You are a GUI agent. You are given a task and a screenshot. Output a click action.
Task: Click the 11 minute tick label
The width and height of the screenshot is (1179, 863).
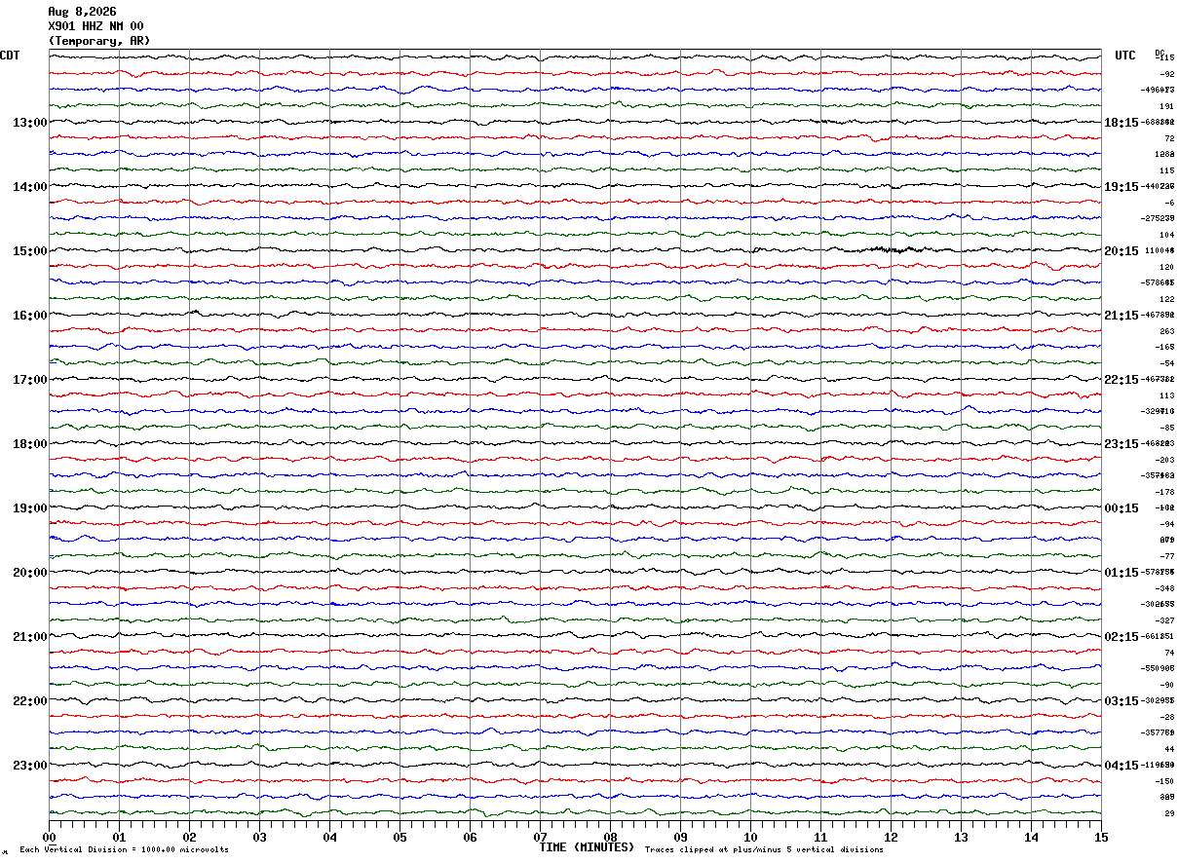[x=820, y=837]
